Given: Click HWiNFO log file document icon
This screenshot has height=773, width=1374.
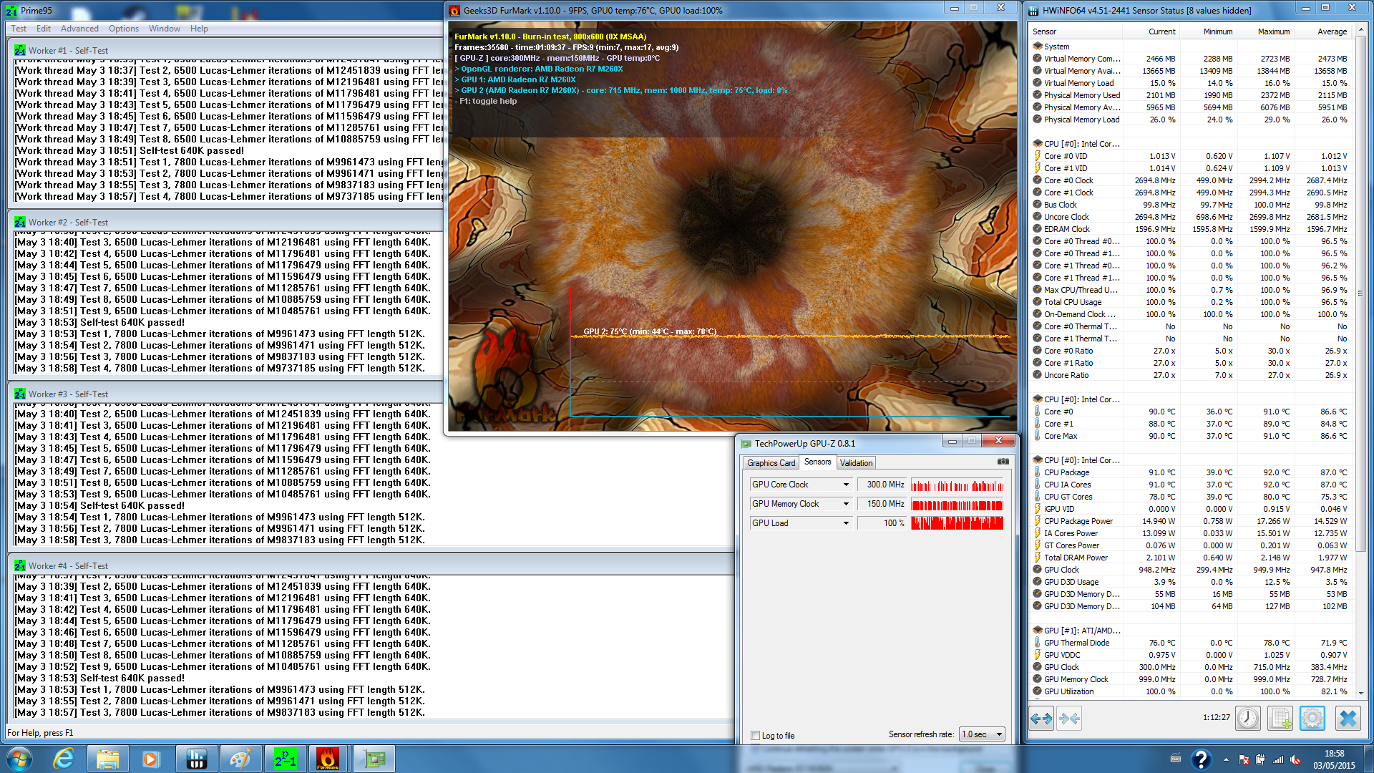Looking at the screenshot, I should [x=1280, y=718].
